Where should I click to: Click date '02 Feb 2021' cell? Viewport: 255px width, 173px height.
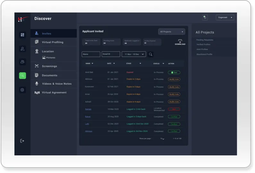[113, 86]
